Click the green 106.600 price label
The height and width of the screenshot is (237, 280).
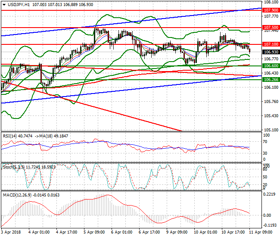[271, 66]
